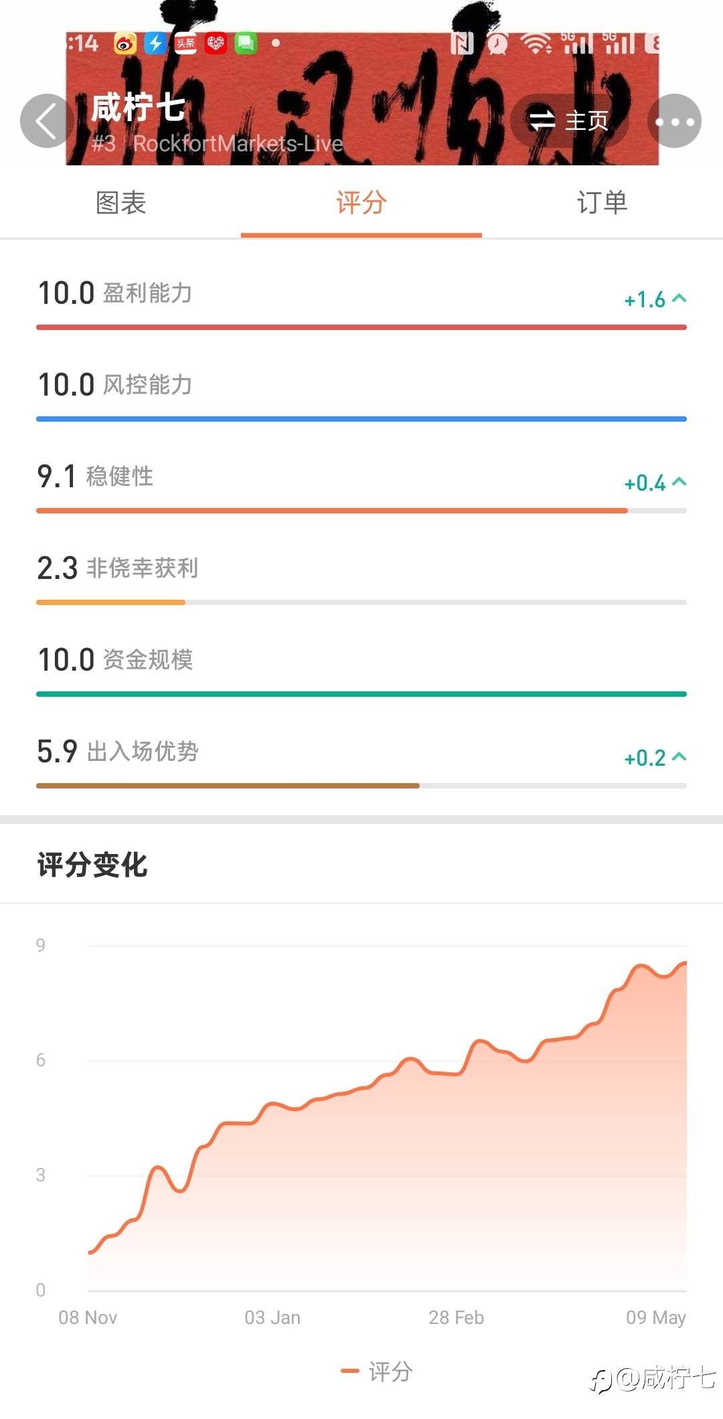Switch to 主页 homepage button
Viewport: 723px width, 1419px height.
click(570, 121)
